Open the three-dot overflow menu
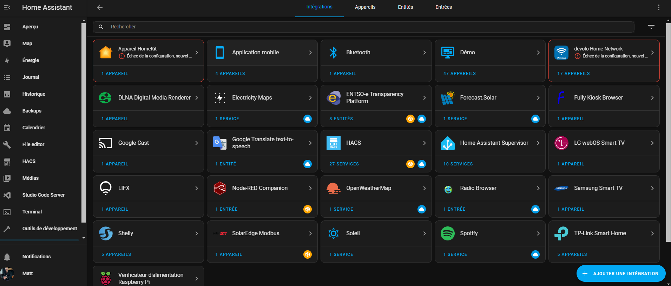 click(659, 7)
